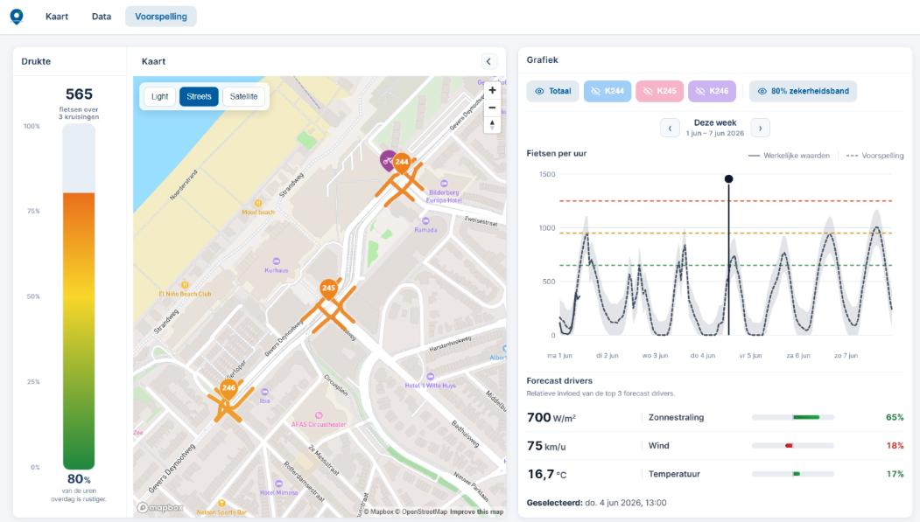Viewport: 920px width, 522px height.
Task: Open Improve this map link
Action: (476, 512)
